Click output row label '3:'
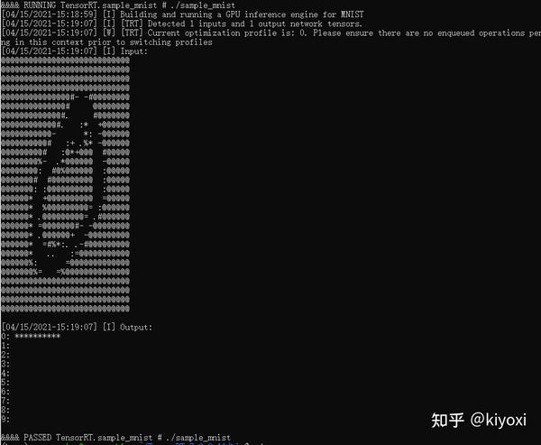Image resolution: width=541 pixels, height=445 pixels. click(5, 364)
